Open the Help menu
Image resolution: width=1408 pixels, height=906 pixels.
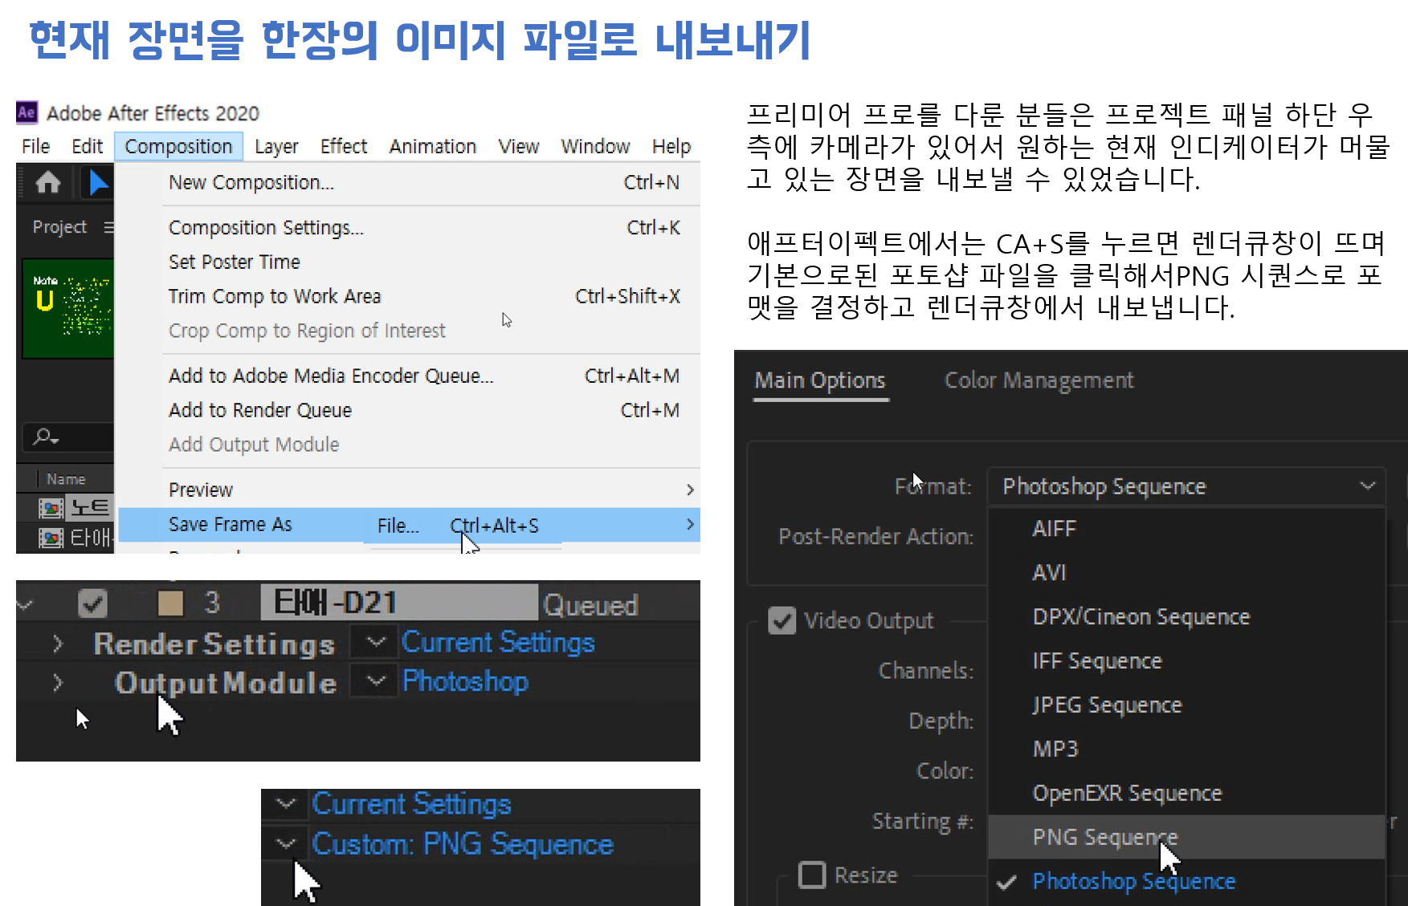coord(671,147)
